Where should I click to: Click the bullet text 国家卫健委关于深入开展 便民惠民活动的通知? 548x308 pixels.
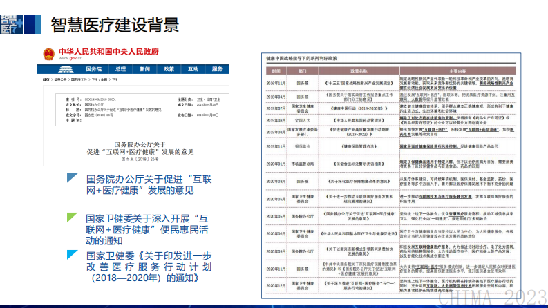[147, 229]
